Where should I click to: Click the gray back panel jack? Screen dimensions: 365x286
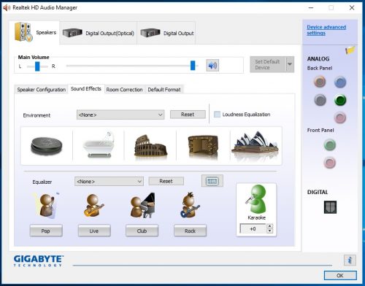tap(320, 100)
